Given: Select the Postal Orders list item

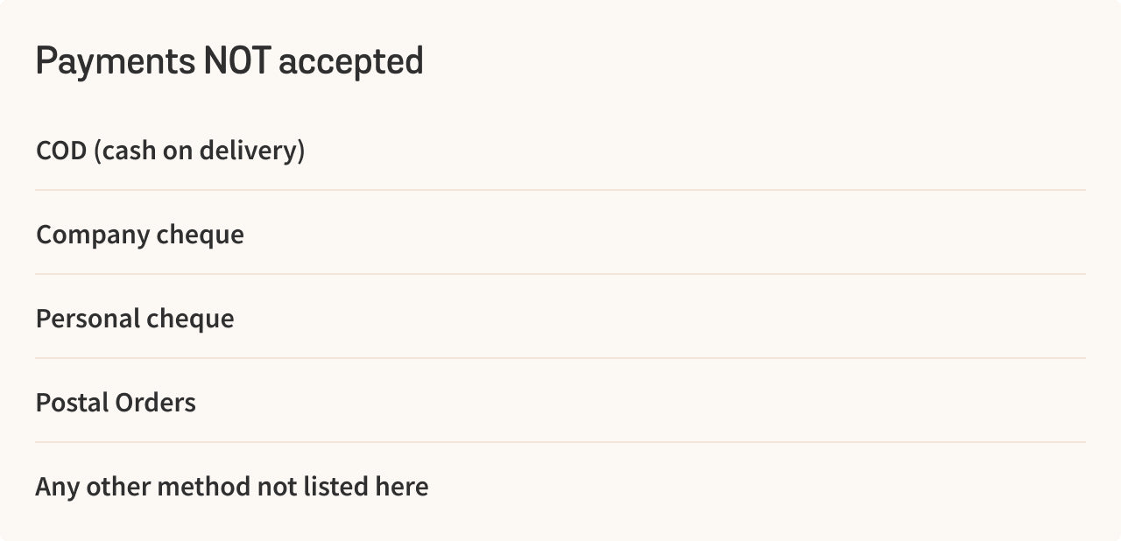Looking at the screenshot, I should tap(560, 401).
